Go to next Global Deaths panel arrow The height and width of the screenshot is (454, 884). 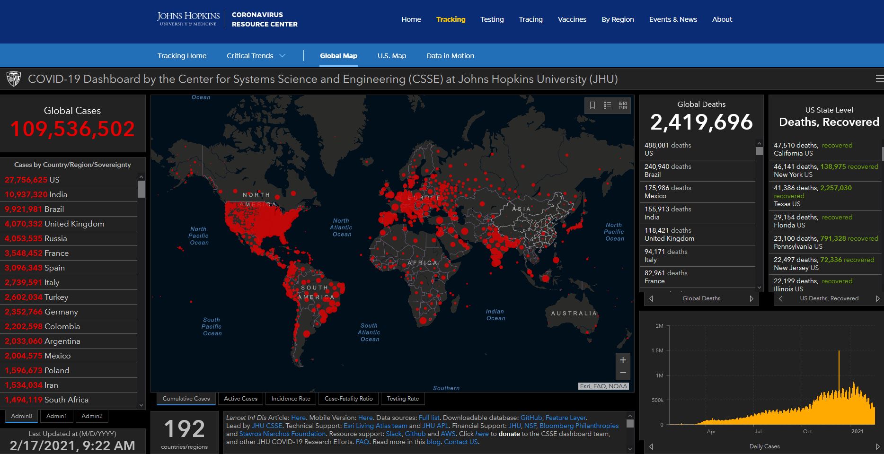tap(751, 298)
